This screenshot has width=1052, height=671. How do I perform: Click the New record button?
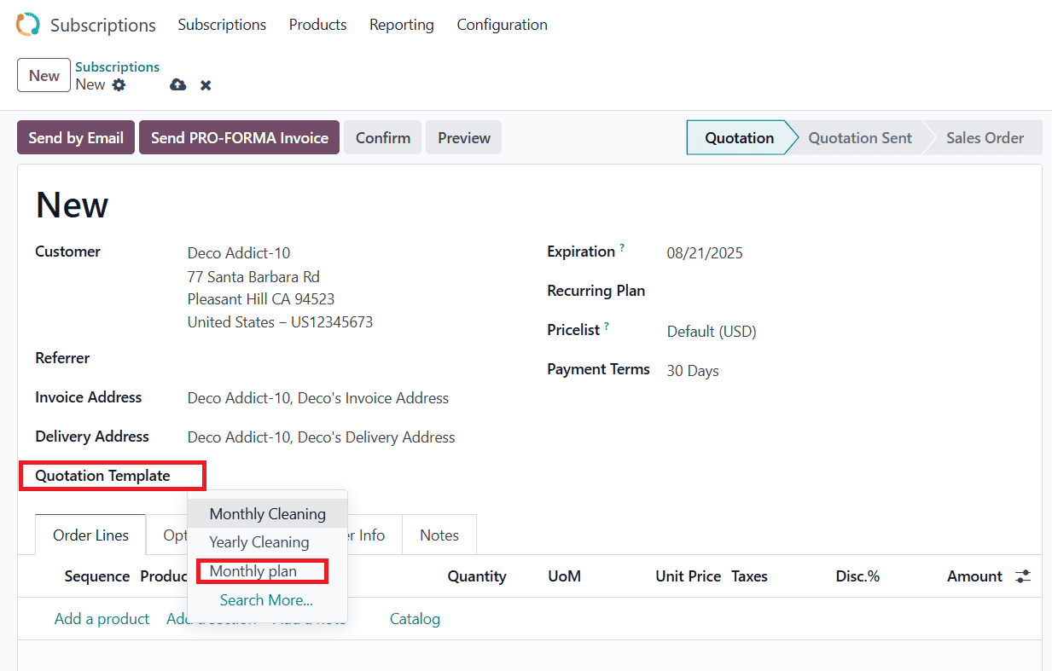coord(44,75)
